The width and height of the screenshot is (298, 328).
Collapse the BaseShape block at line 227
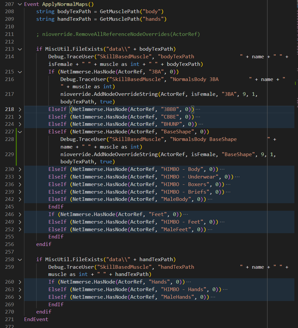[x=20, y=132]
